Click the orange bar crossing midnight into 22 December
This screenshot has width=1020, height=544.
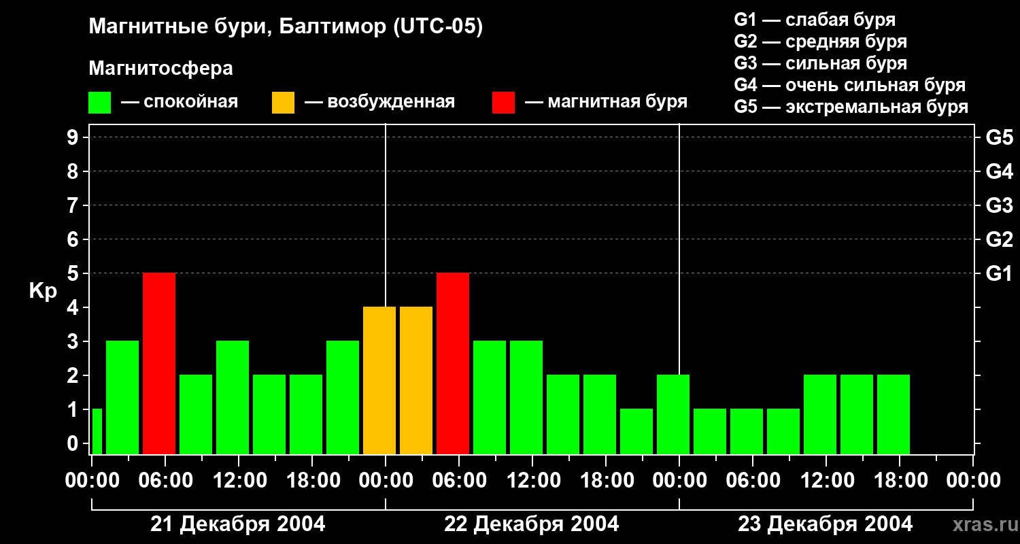click(379, 381)
